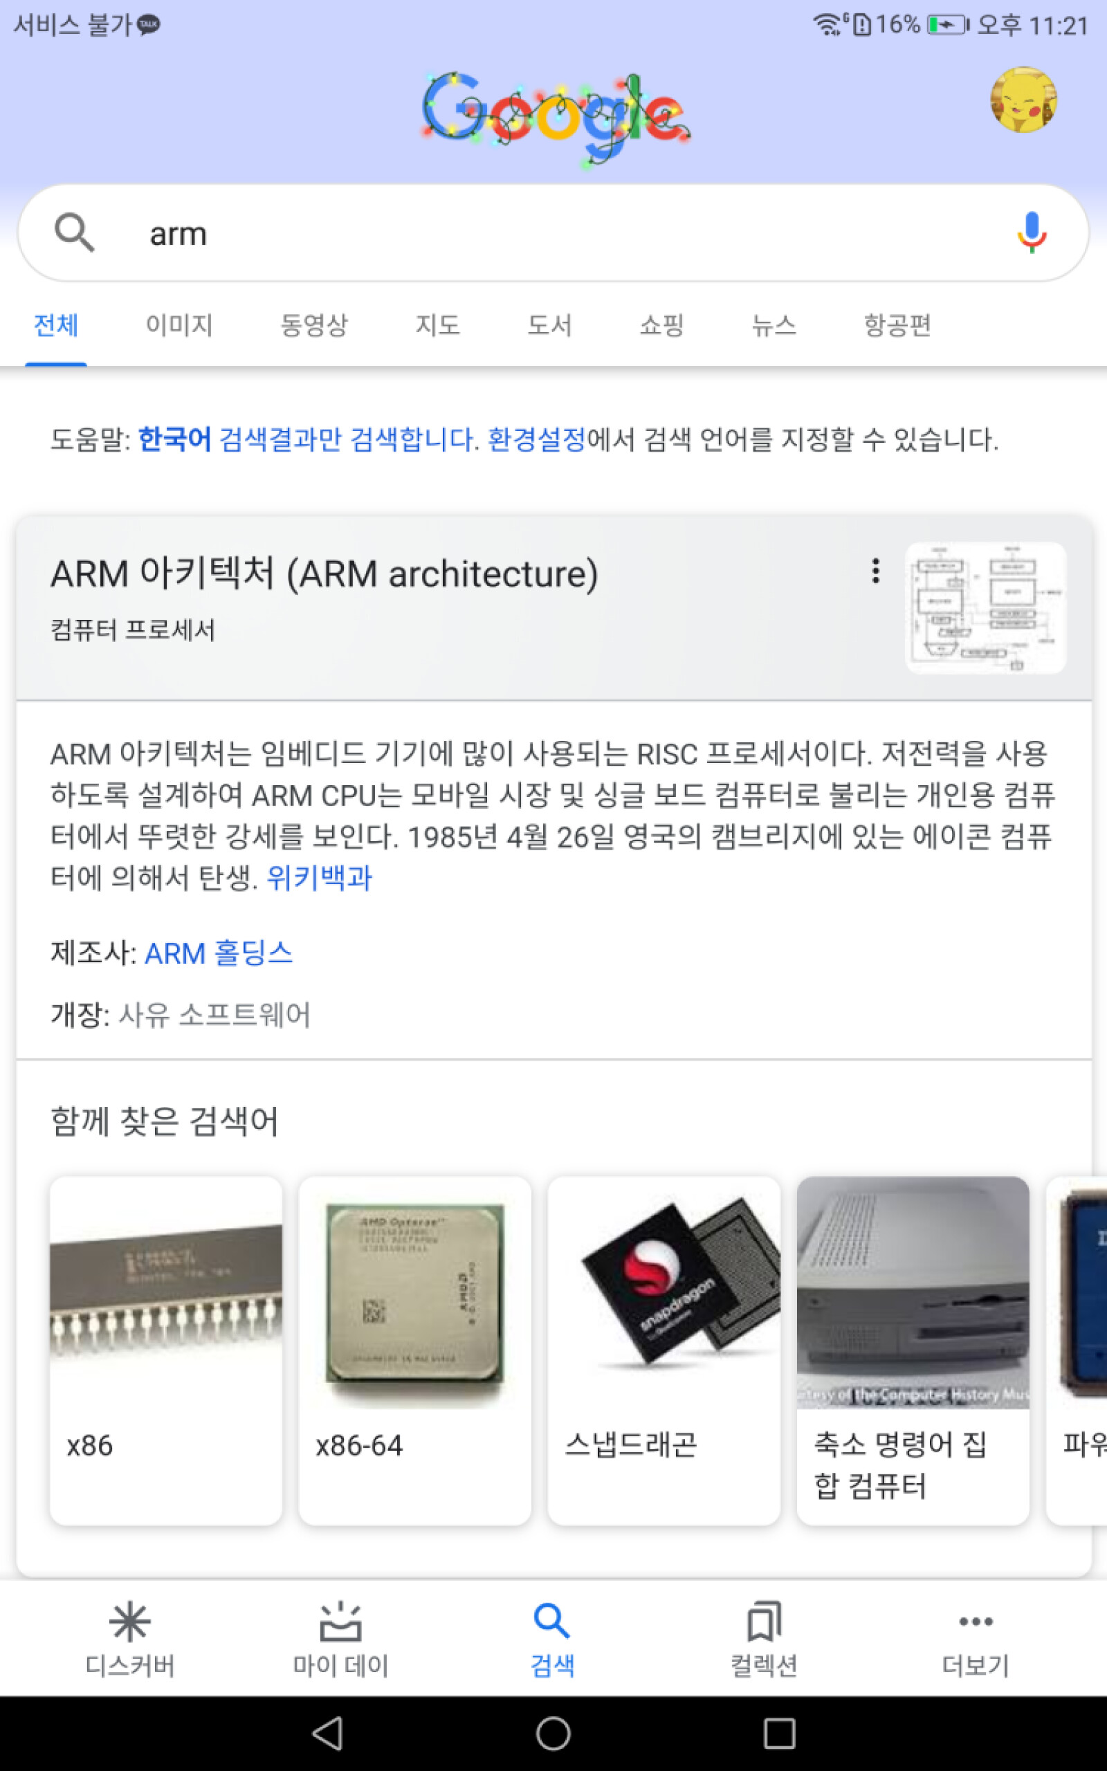Switch to the 이미지 tab
1107x1771 pixels.
pyautogui.click(x=179, y=324)
